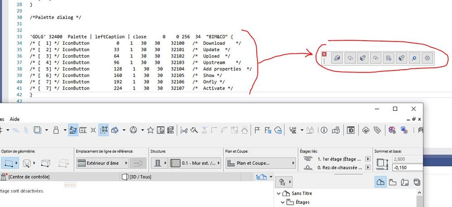Viewport: 452px width, 207px height.
Task: Open Extérieur d'âme reference line dropdown
Action: point(102,163)
